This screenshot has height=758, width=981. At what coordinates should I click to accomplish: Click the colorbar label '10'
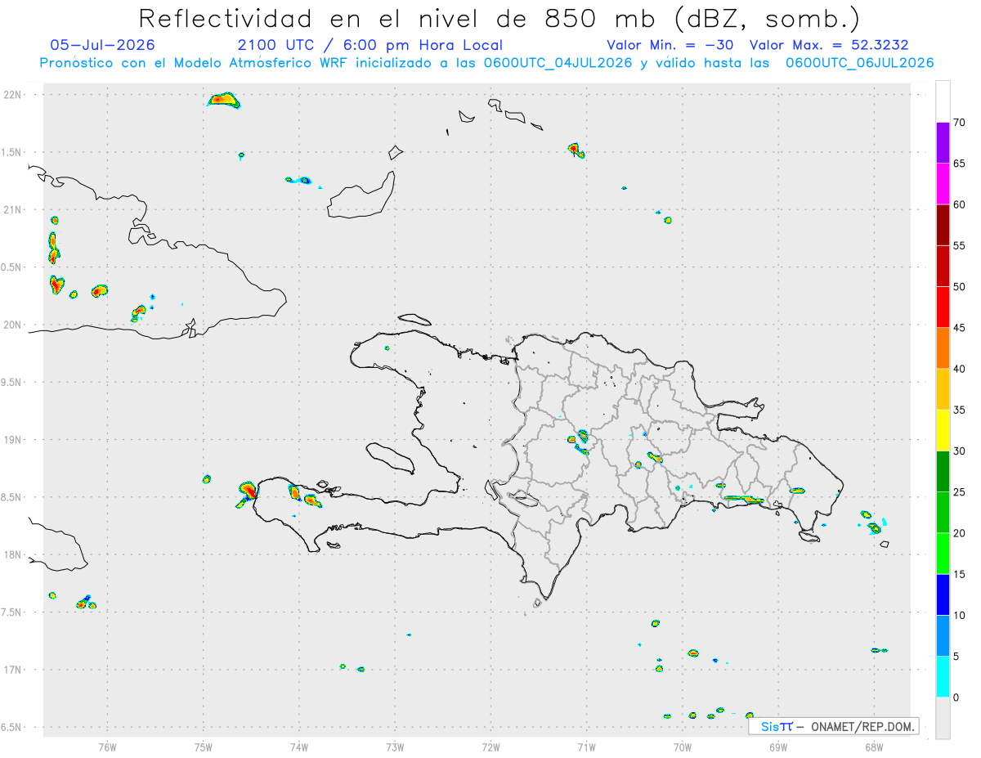coord(960,616)
